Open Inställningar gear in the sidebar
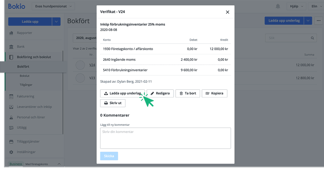 tap(26, 152)
